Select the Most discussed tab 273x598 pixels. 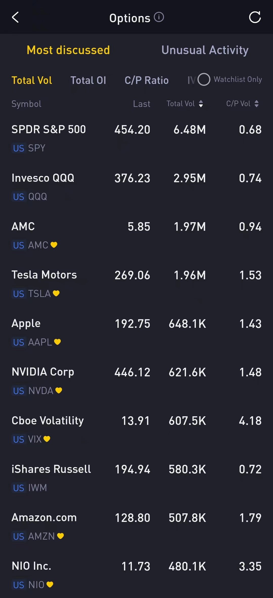click(x=68, y=50)
